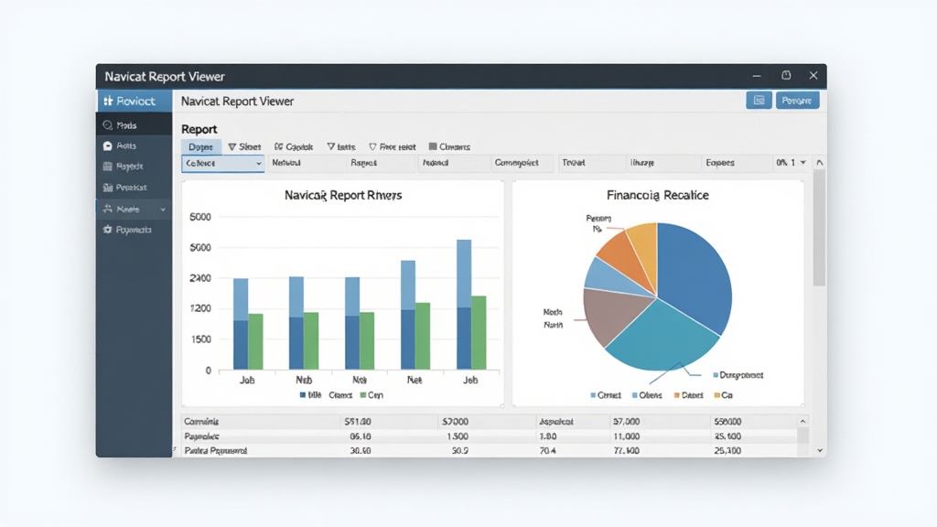This screenshot has height=527, width=937.
Task: Maximize the Navicat Report Viewer window
Action: (x=786, y=75)
